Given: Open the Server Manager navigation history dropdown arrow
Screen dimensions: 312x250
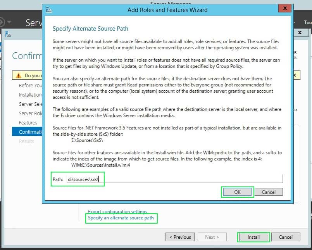Looking at the screenshot, I should (9, 22).
